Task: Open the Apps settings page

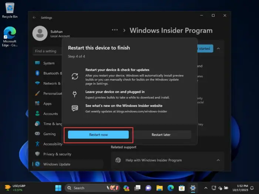Action: [48, 103]
